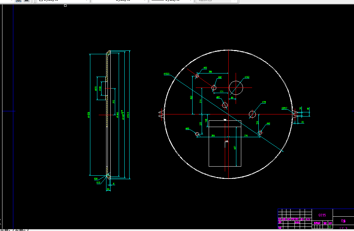Click the φ182 leader label
This screenshot has height=231, width=354.
247,77
